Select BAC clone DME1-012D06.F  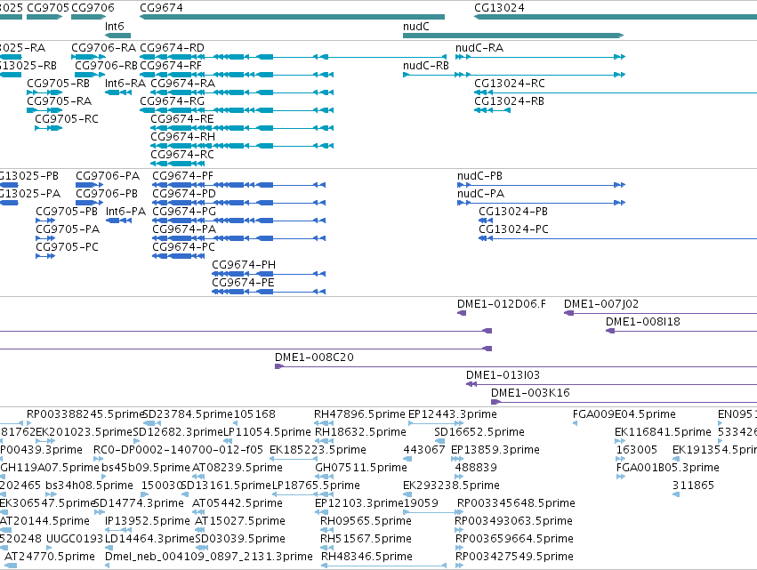pos(502,304)
